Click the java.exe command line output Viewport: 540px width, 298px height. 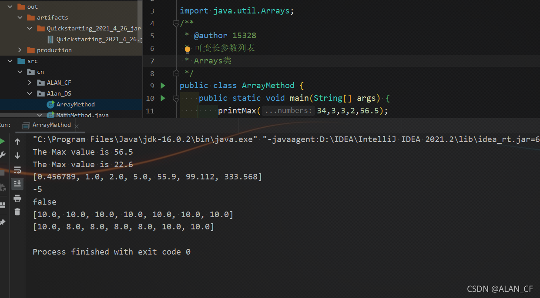click(286, 139)
